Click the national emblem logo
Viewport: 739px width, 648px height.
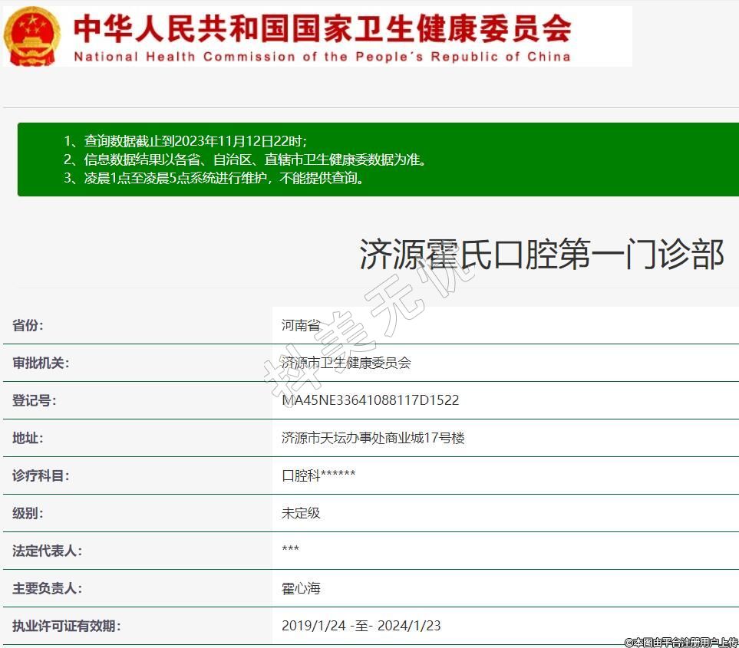[x=32, y=36]
